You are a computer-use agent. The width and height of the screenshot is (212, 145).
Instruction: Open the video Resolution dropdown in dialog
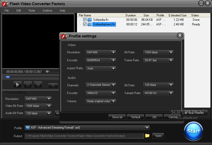click(x=113, y=52)
